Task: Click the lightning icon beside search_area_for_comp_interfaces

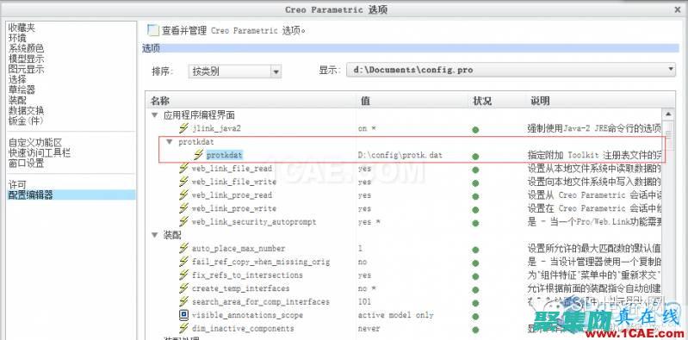Action: (x=184, y=302)
